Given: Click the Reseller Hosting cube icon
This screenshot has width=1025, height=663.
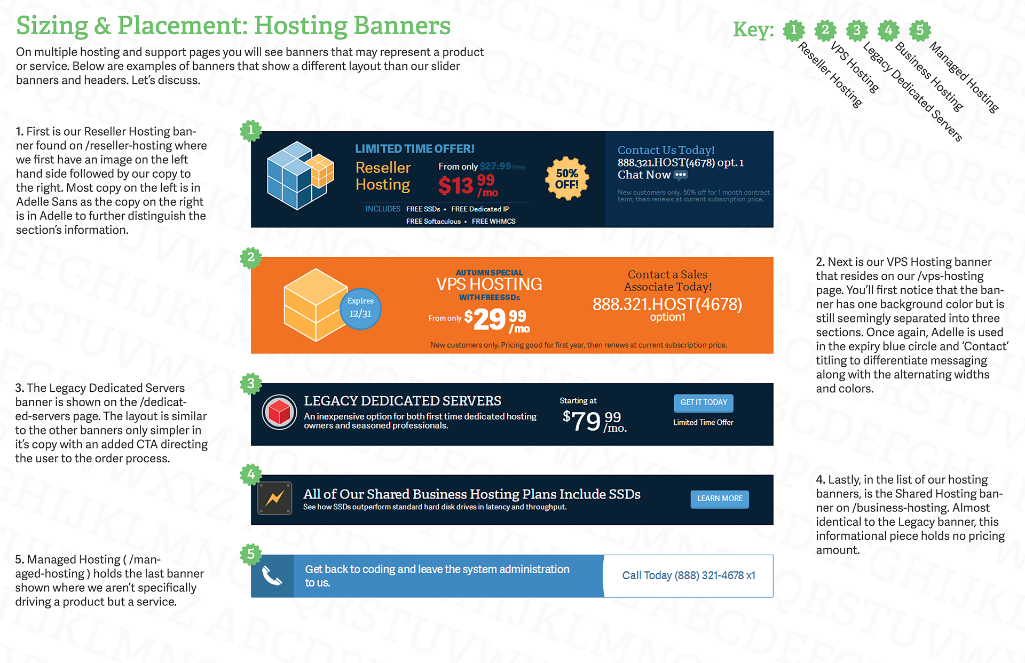Looking at the screenshot, I should 299,176.
